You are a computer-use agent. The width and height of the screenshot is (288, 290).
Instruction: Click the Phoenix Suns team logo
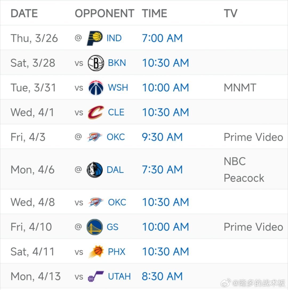tap(96, 252)
